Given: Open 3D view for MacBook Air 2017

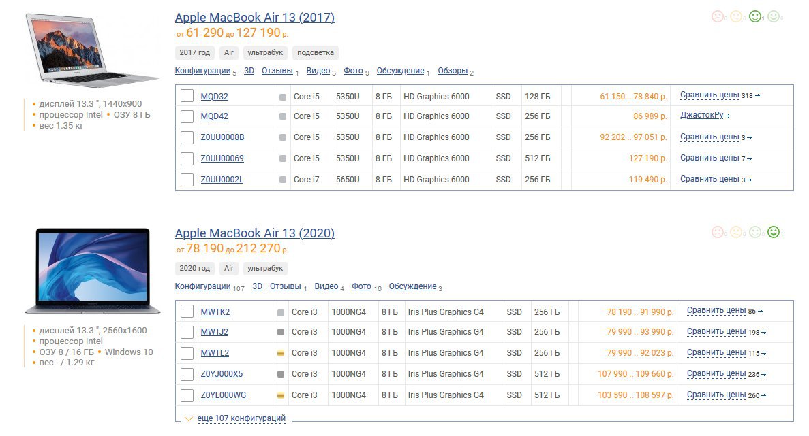Looking at the screenshot, I should 249,71.
